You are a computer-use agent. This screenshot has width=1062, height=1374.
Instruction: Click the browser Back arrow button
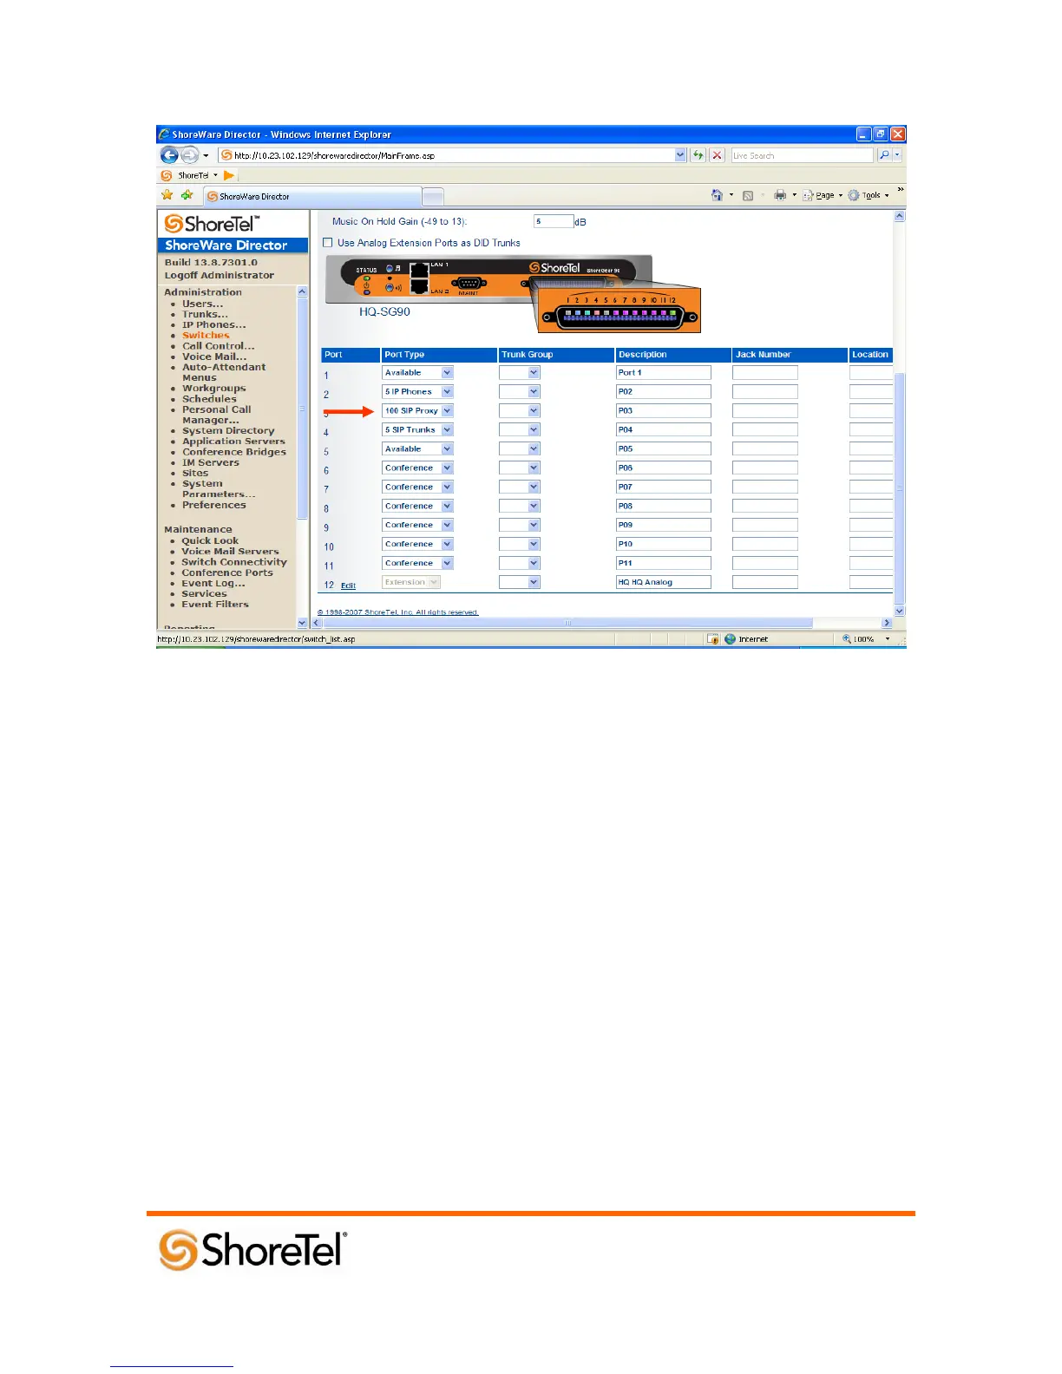click(x=169, y=154)
